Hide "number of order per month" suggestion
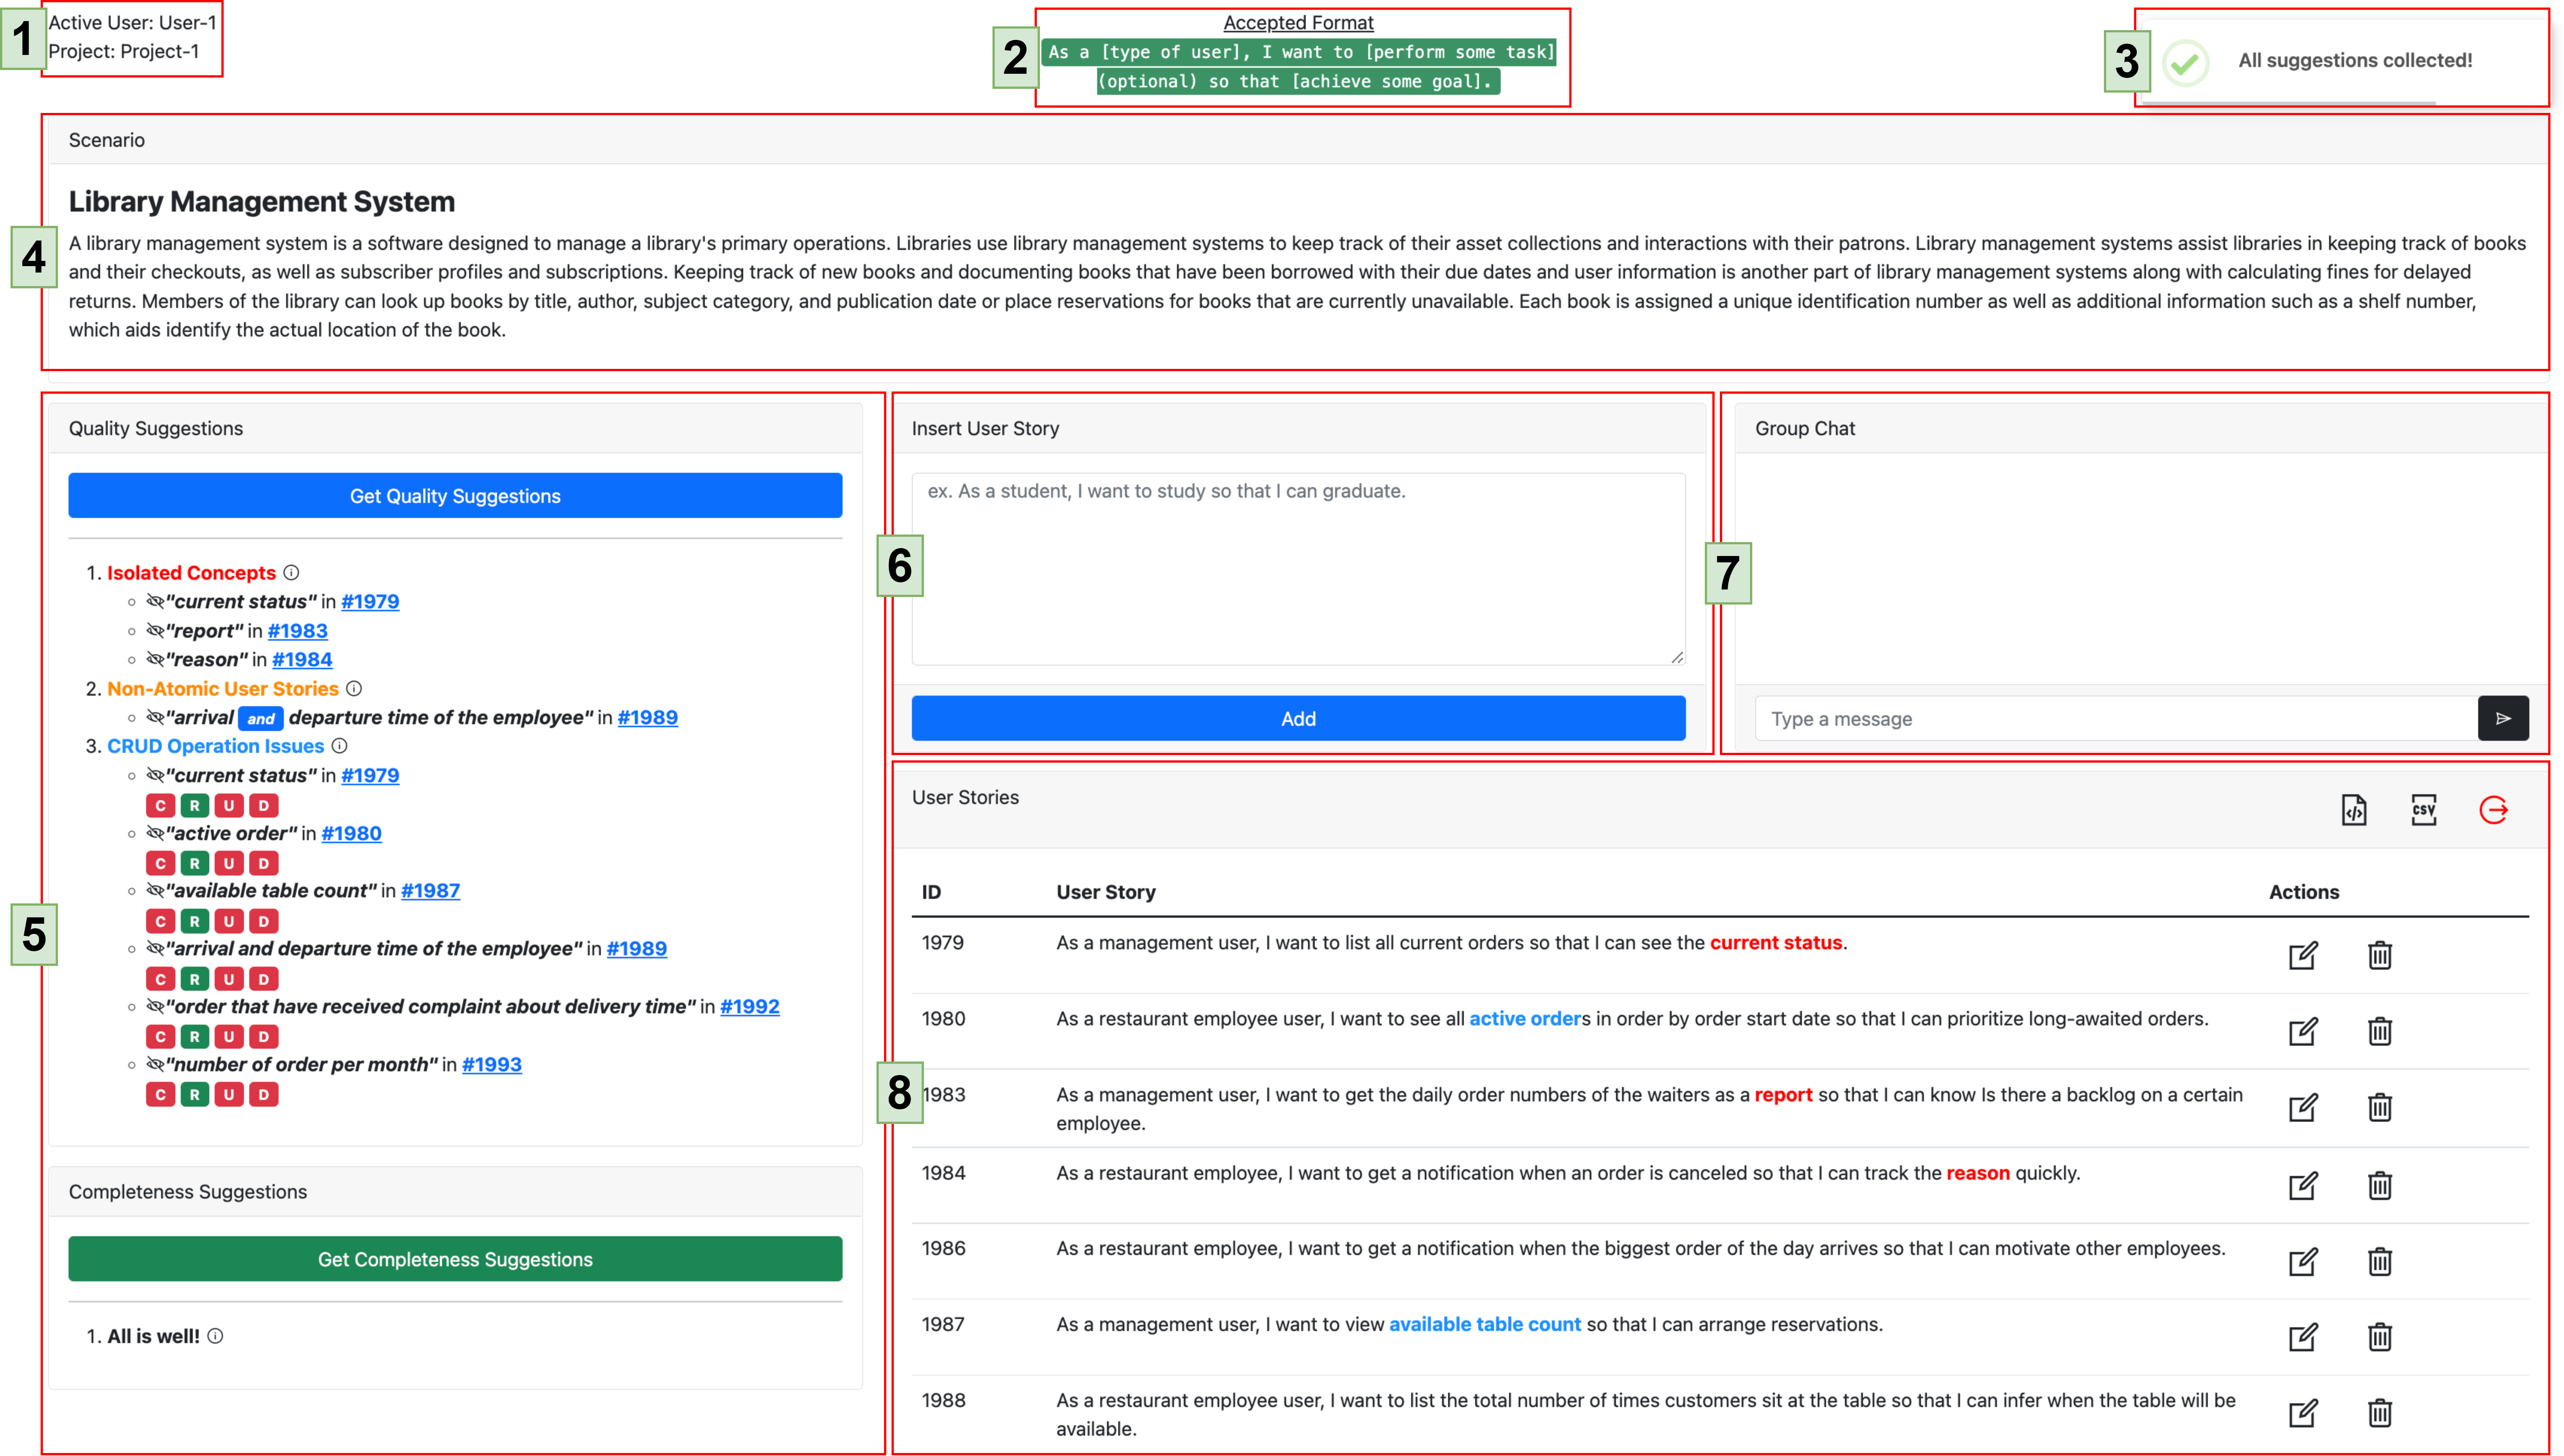Screen dimensions: 2564x1456 155,1064
